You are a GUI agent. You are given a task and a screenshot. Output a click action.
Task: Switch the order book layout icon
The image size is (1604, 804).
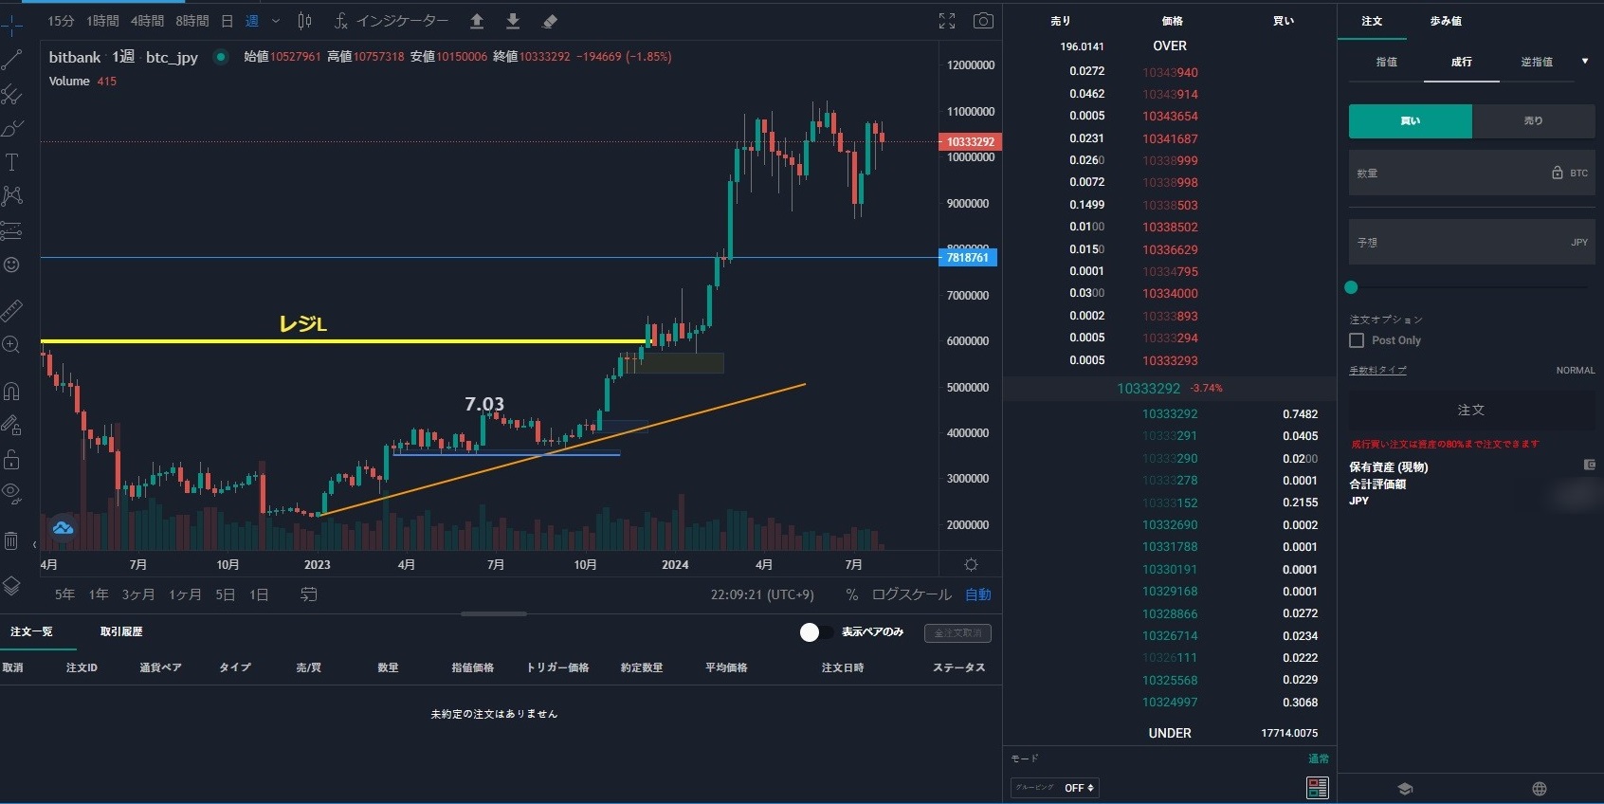(1318, 788)
